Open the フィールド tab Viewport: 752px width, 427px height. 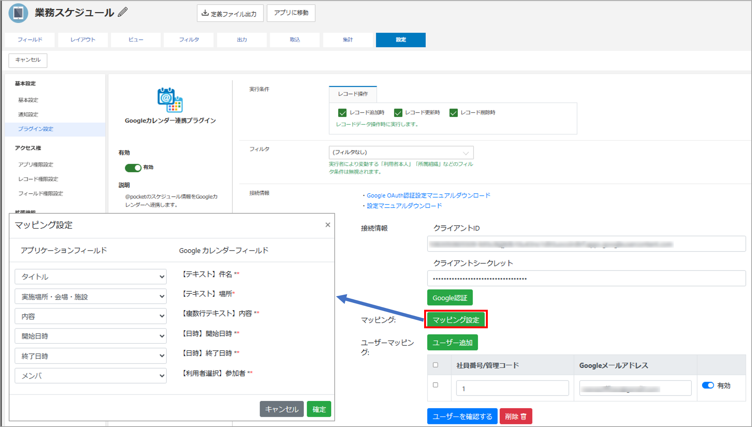[30, 40]
